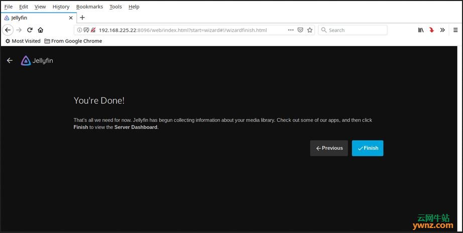Show site information icon in address bar
Viewport: 463px width, 233px height.
point(79,30)
